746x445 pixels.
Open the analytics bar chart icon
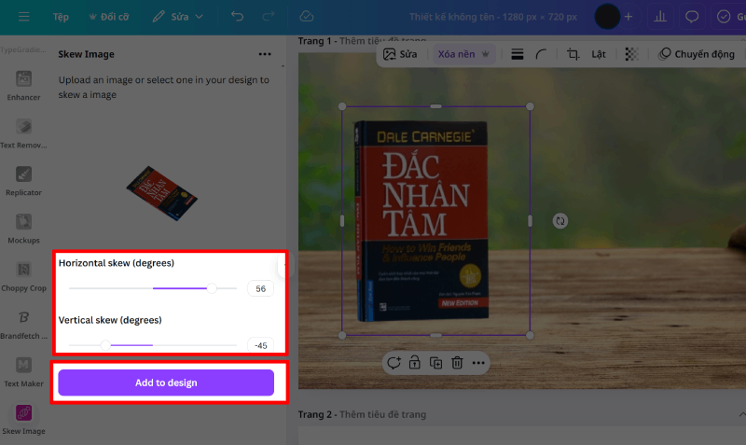pyautogui.click(x=660, y=17)
